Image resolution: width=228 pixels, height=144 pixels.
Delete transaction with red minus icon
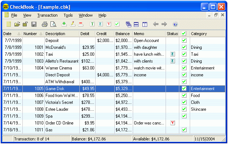[x=80, y=24]
